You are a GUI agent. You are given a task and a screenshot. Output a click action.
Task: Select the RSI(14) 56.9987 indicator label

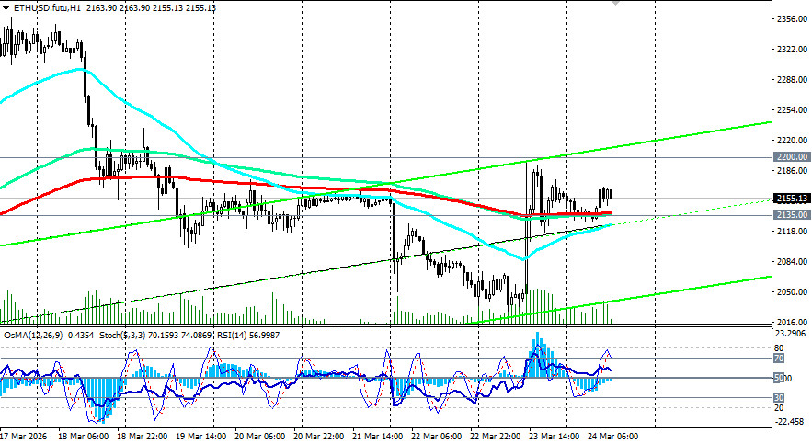click(248, 336)
